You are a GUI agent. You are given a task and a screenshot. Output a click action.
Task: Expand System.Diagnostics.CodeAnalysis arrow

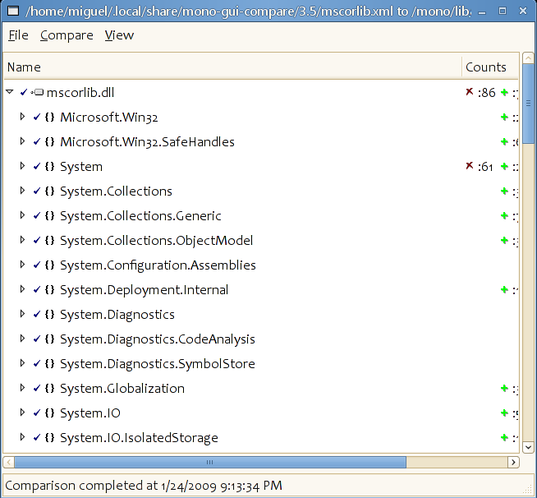(x=22, y=339)
